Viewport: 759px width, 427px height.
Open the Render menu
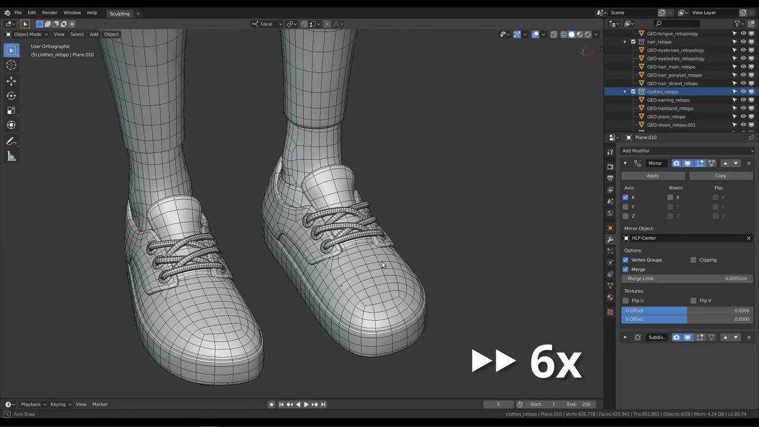[x=50, y=12]
